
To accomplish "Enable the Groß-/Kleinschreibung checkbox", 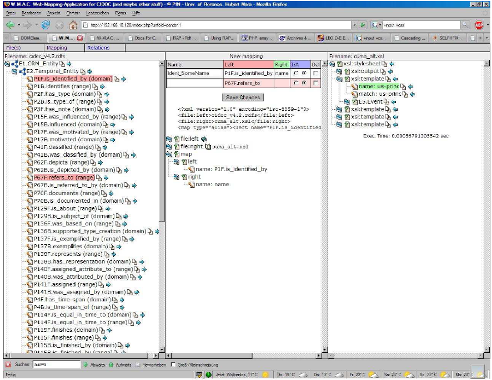I will click(x=173, y=364).
